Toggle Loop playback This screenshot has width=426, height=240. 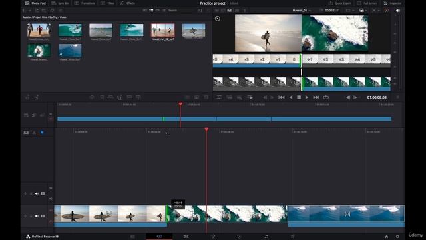[x=326, y=97]
